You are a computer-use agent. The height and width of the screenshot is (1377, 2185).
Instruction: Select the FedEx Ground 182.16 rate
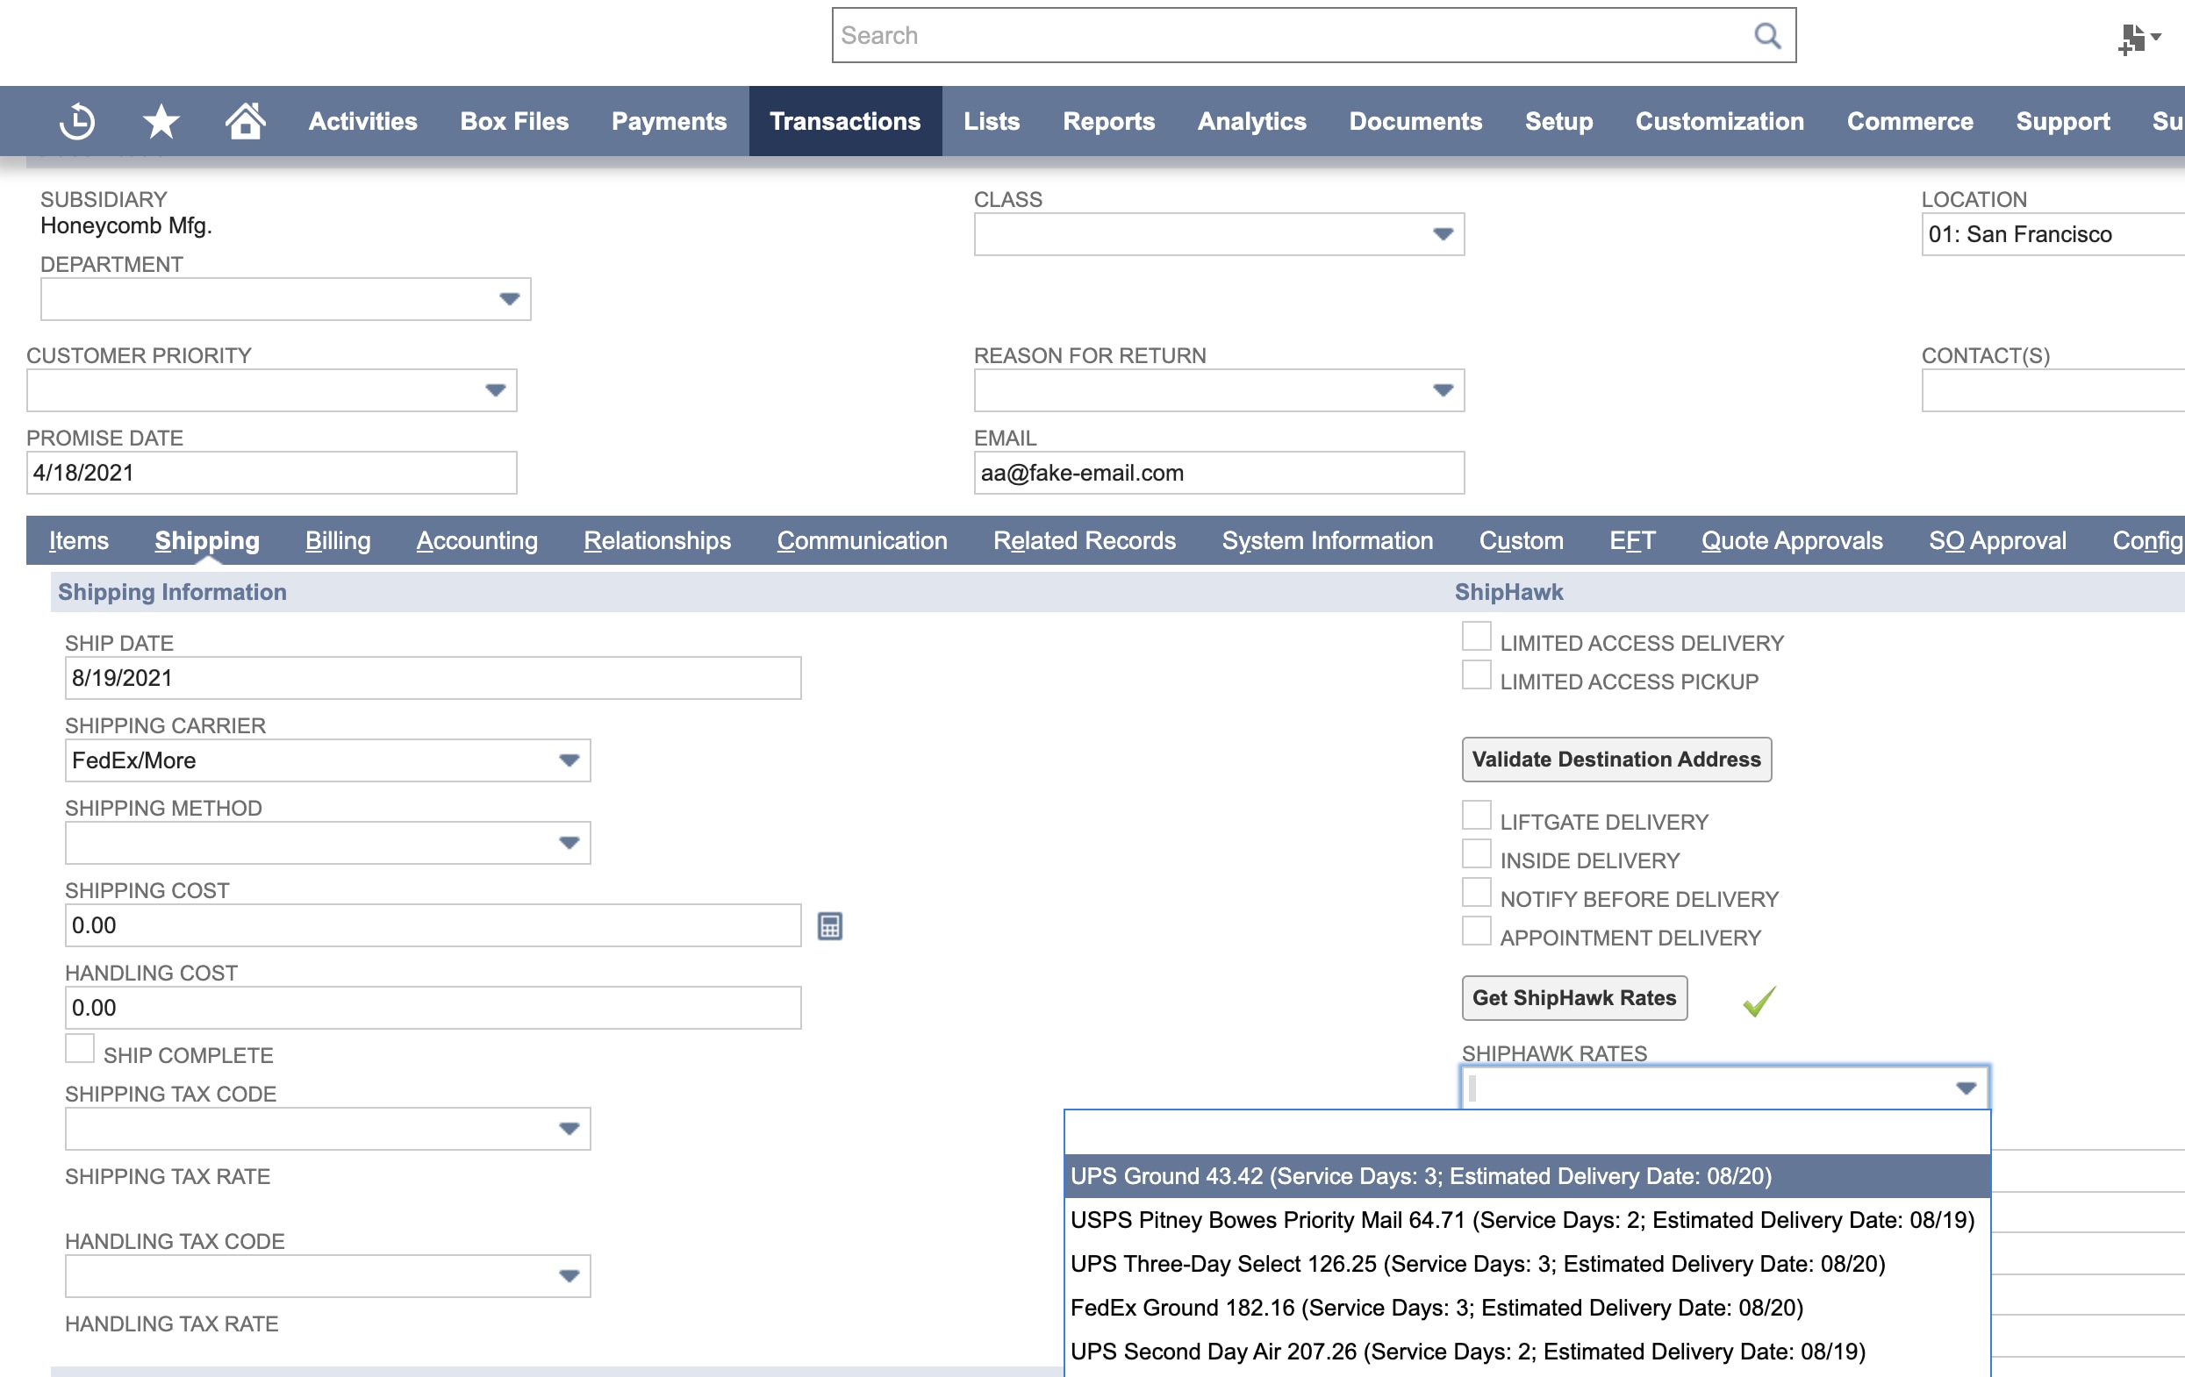coord(1436,1307)
